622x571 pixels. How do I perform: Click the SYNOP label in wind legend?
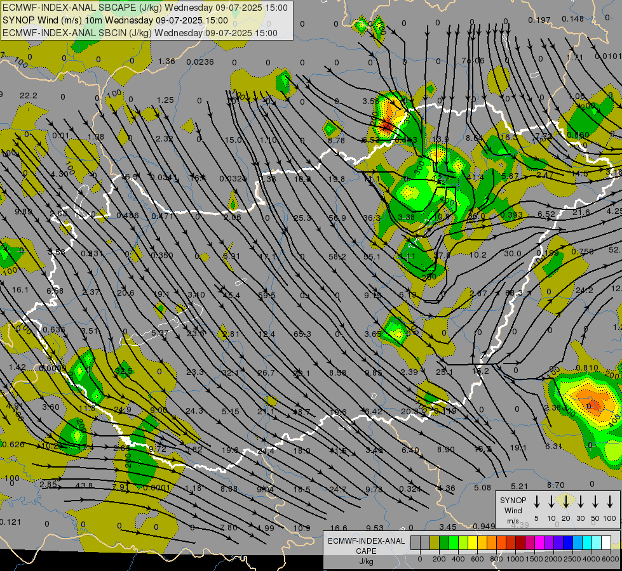(513, 501)
